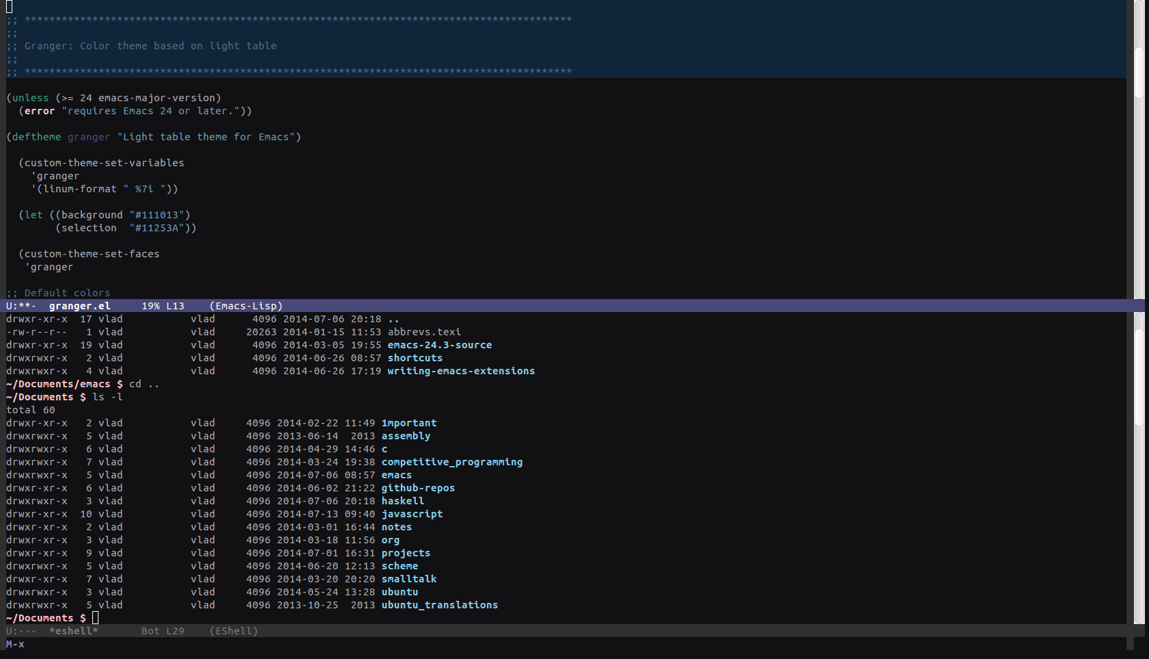Click the eshell prompt cursor after ~/Documents $
This screenshot has height=659, width=1149.
tap(95, 618)
